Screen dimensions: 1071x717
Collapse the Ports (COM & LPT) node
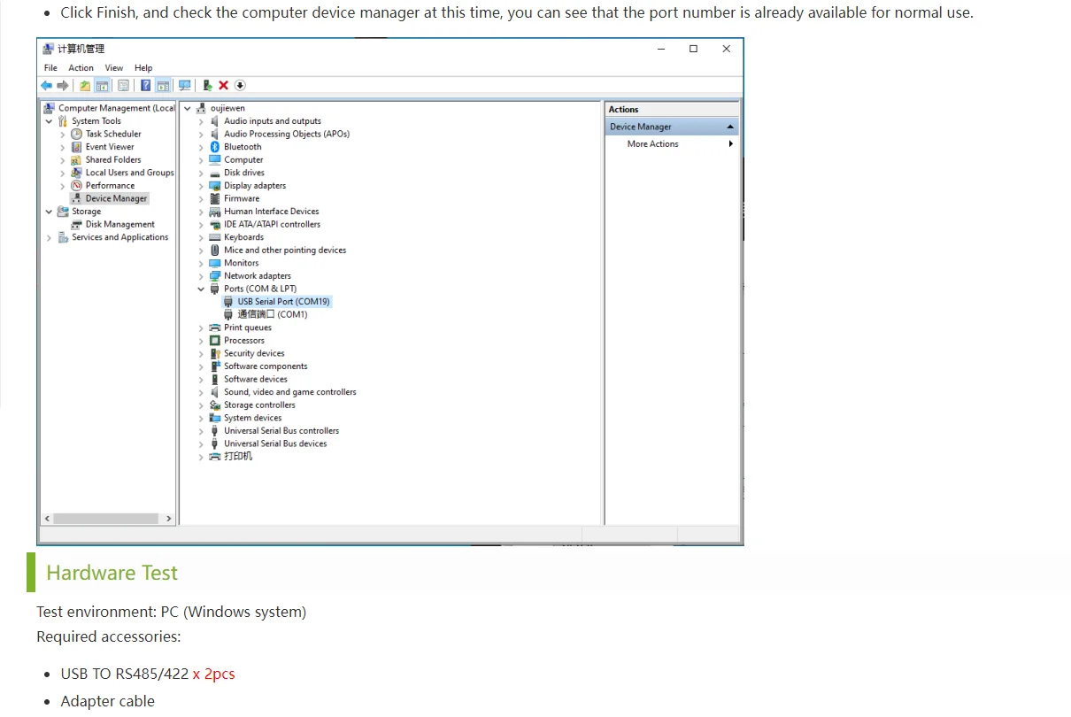point(201,289)
